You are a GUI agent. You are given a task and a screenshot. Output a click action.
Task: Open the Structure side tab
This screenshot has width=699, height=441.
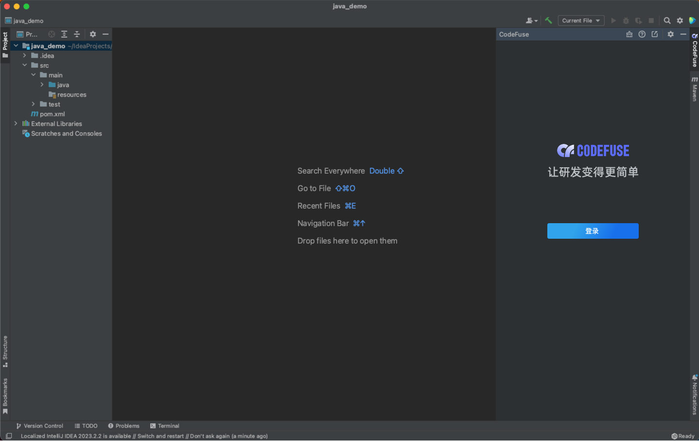(5, 351)
